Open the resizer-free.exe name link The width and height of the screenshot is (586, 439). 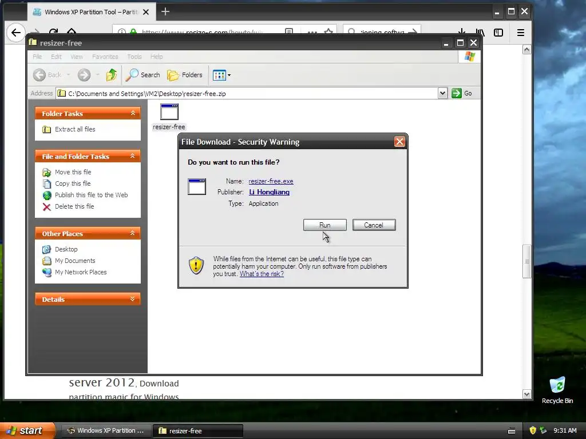point(271,181)
